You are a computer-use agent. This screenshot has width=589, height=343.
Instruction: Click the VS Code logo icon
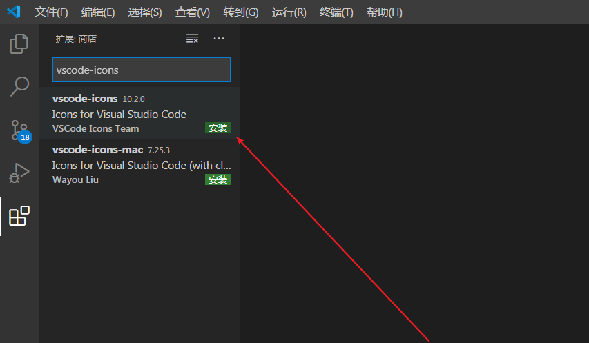pos(14,12)
